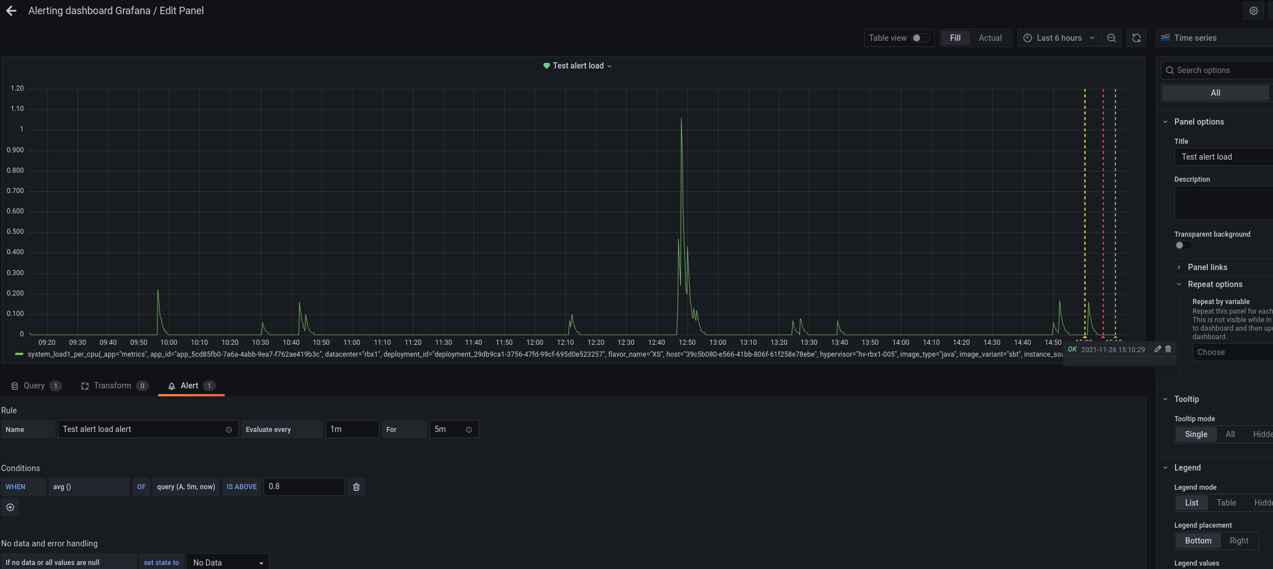Select Actual display mode
Screen dimensions: 1273x569
tap(990, 38)
